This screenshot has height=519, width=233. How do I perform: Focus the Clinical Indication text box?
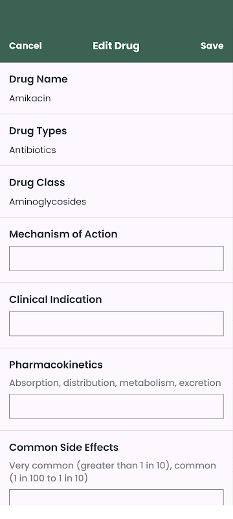coord(116,324)
